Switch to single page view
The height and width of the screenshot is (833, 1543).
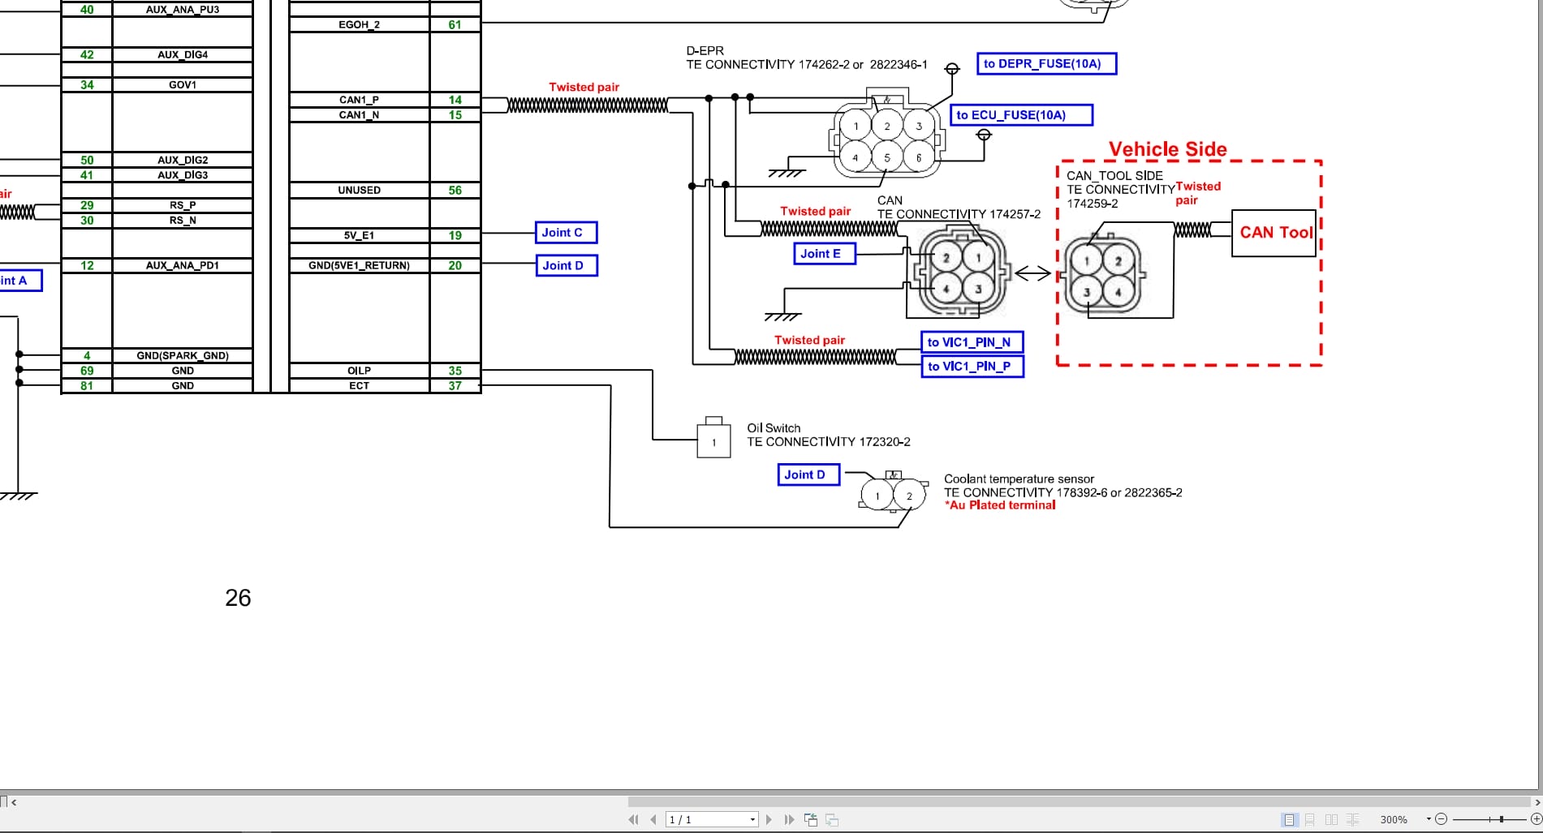point(1289,820)
